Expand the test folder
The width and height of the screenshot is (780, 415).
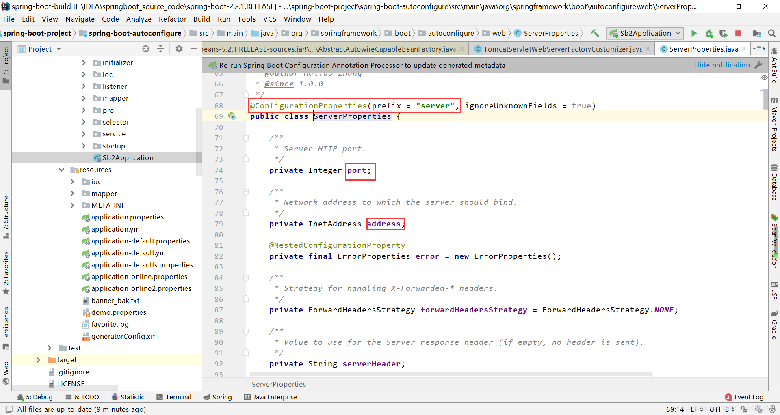50,348
